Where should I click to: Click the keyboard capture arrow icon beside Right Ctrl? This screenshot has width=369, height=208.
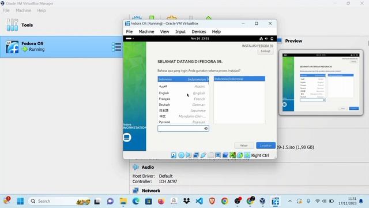(247, 155)
